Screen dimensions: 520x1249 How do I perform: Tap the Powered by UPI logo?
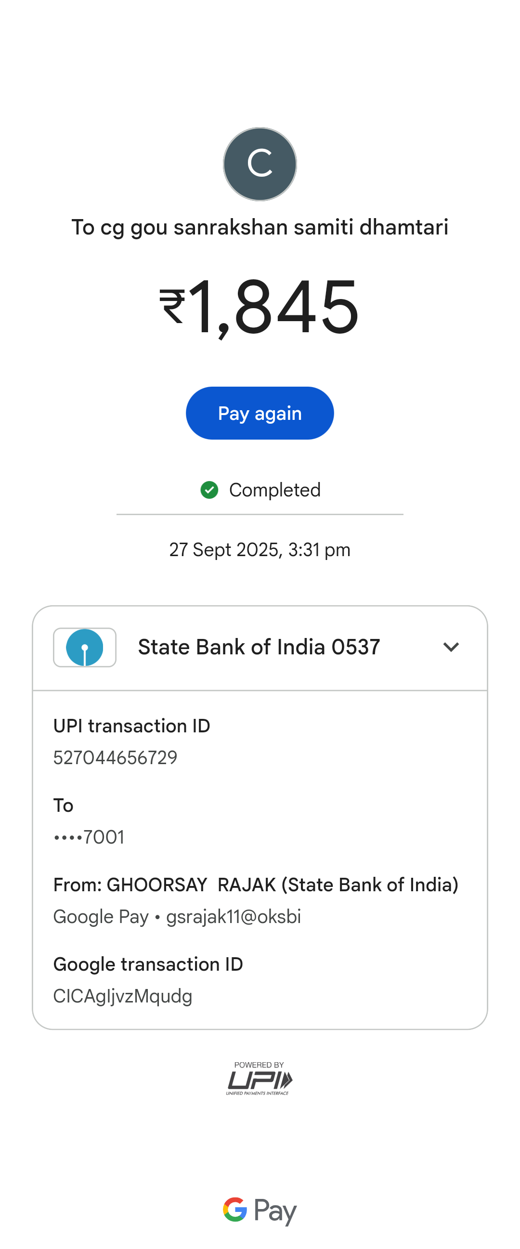pyautogui.click(x=259, y=1079)
